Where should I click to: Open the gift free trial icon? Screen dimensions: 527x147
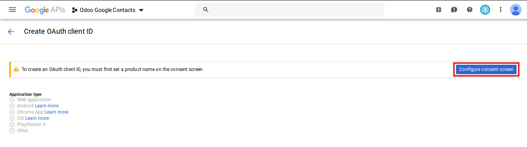point(439,10)
